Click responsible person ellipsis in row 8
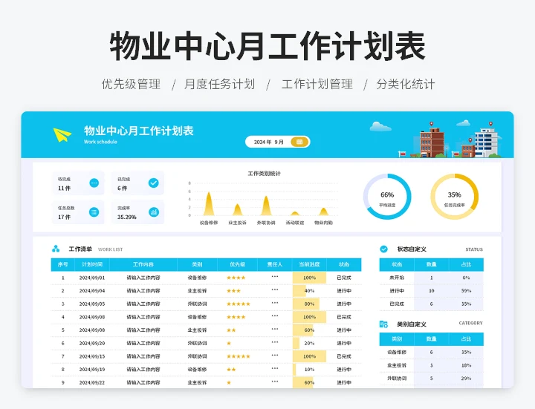535x409 pixels. (275, 368)
